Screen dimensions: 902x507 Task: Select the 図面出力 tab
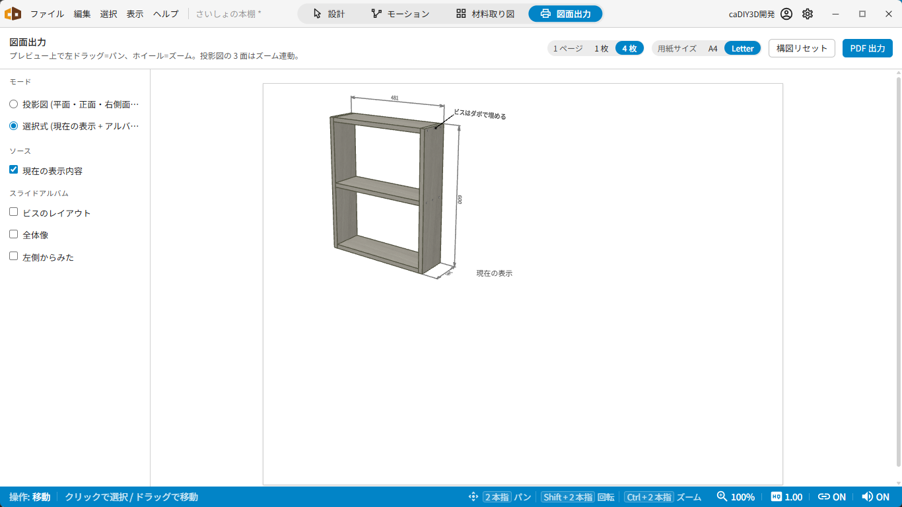coord(565,14)
